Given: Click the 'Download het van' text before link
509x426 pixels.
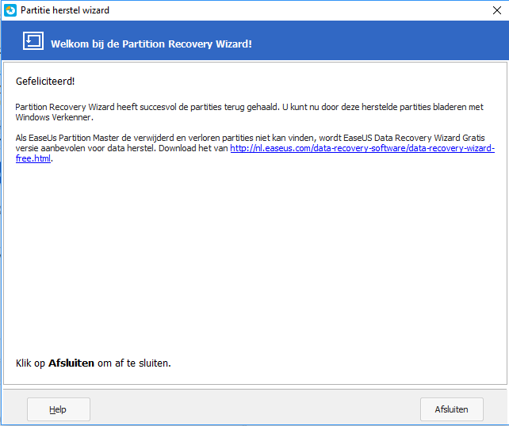Looking at the screenshot, I should pos(193,148).
